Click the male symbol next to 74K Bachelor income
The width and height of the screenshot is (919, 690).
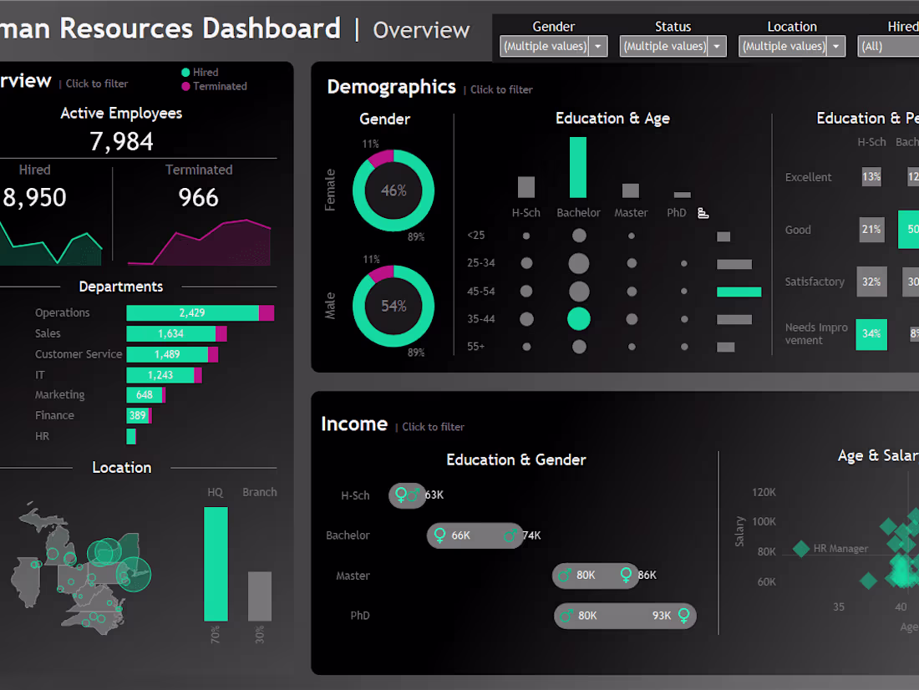tap(511, 535)
